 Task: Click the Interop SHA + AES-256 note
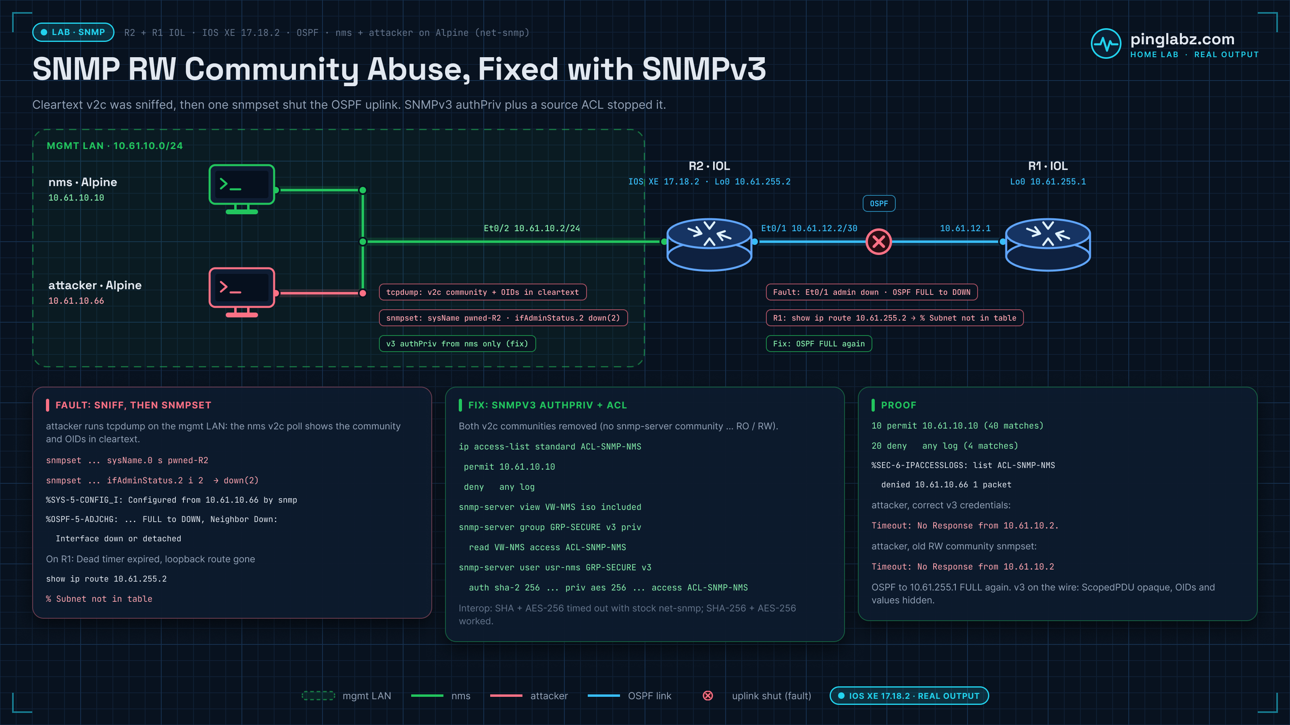point(627,614)
